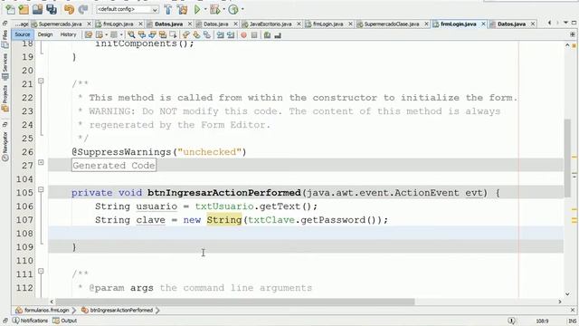The image size is (579, 326).
Task: Click the vertical scrollbar thumb
Action: [x=567, y=158]
